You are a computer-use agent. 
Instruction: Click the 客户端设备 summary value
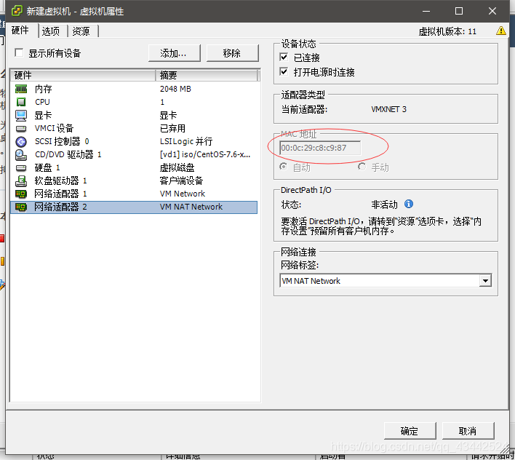[181, 181]
